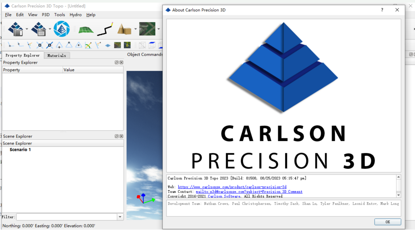Expand the Open Project dropdown arrow

point(27,29)
